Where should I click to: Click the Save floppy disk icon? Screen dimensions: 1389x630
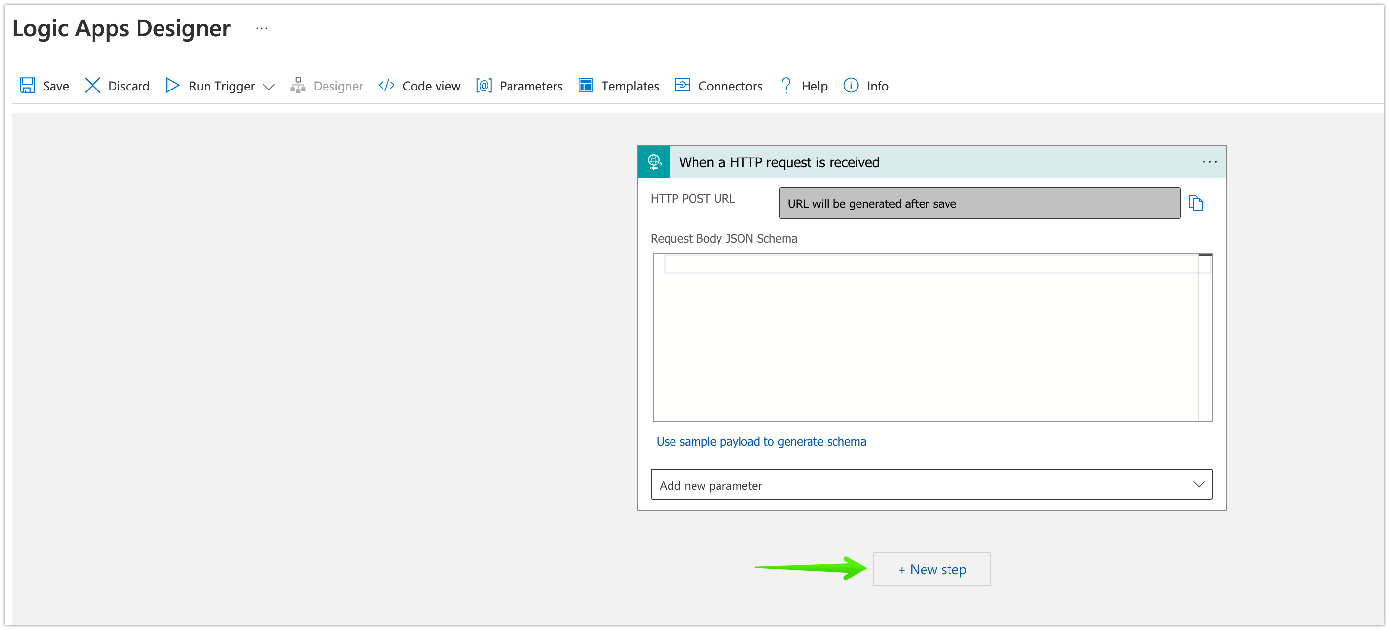tap(27, 85)
